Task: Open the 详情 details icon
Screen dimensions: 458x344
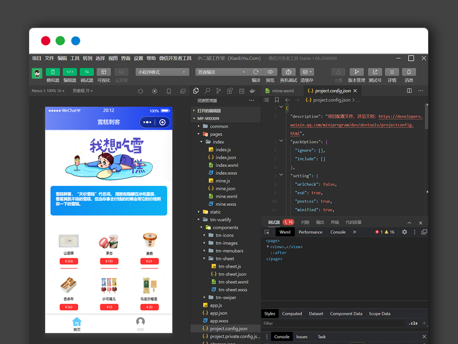Action: (392, 72)
